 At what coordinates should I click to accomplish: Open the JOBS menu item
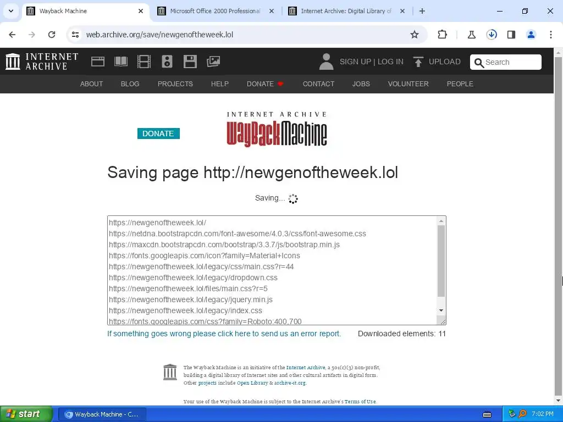point(361,84)
